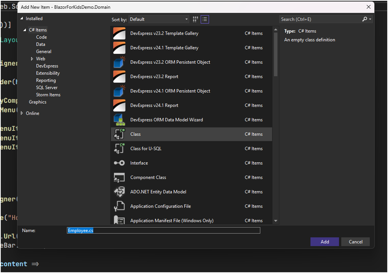Expand the Online tree node
The image size is (388, 273).
coord(22,113)
